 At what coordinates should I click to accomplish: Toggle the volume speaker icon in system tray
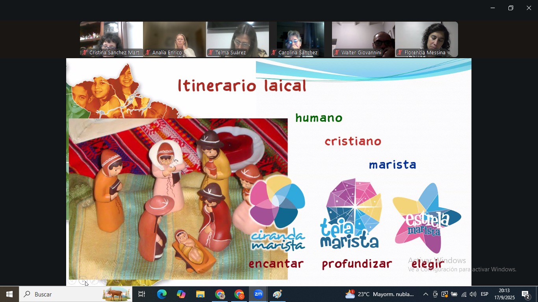coord(473,295)
